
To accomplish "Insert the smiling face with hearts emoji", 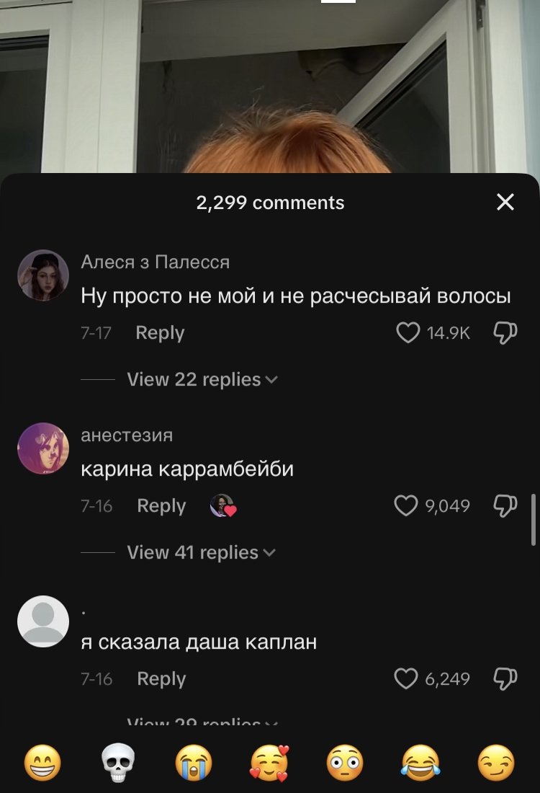I will [x=269, y=763].
